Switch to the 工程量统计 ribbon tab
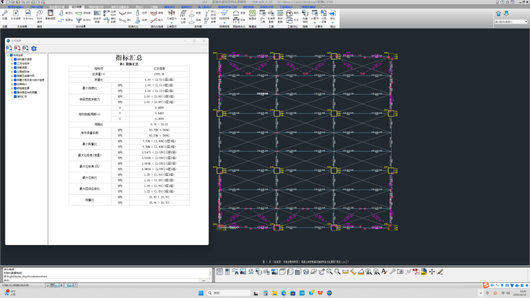This screenshot has height=298, width=530. tap(286, 7)
